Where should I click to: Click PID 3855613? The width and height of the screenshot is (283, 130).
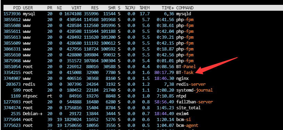(12, 37)
